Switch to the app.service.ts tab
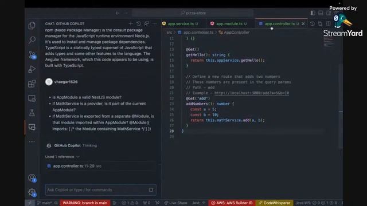The width and height of the screenshot is (367, 206). pyautogui.click(x=181, y=23)
